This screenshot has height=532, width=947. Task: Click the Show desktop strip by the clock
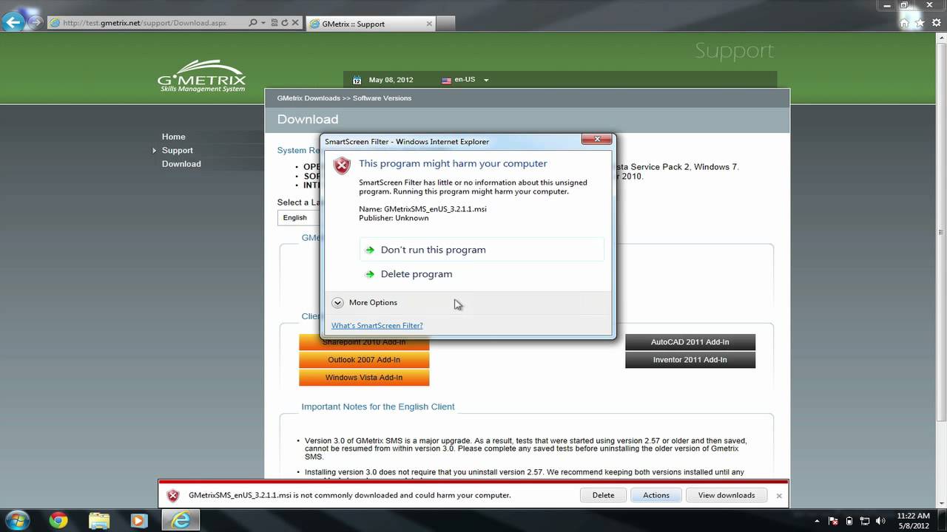[942, 520]
